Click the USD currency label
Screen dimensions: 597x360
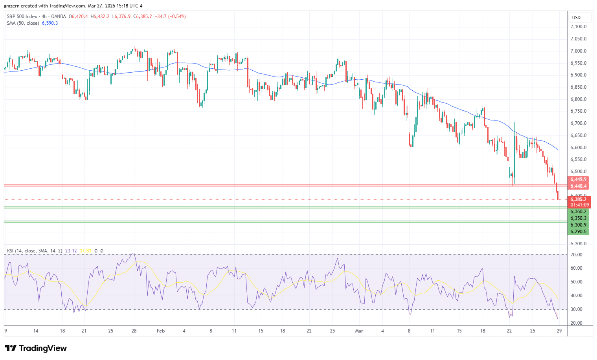point(576,18)
